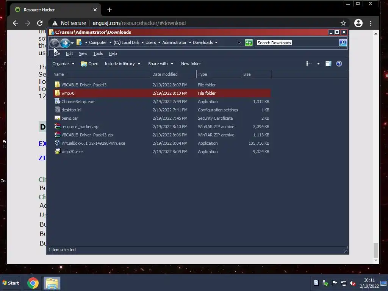Click the Search Downloads input field
The height and width of the screenshot is (291, 388).
[297, 43]
